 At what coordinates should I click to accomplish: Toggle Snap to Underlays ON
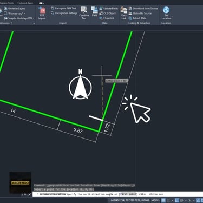click(18, 18)
